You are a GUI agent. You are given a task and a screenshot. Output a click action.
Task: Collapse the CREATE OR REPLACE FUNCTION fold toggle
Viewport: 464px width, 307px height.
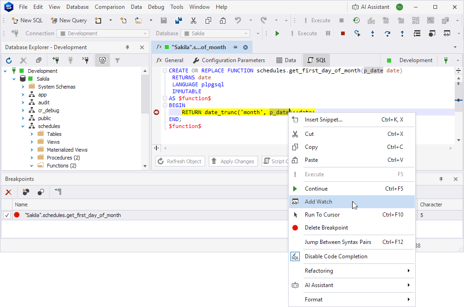[165, 70]
